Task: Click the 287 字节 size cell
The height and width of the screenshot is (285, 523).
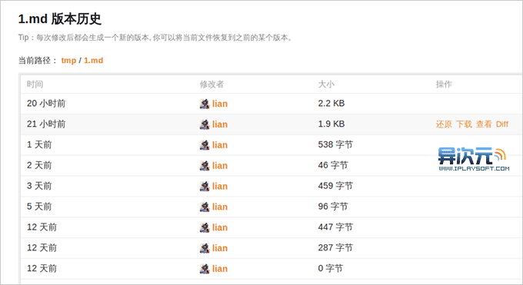Action: 335,248
